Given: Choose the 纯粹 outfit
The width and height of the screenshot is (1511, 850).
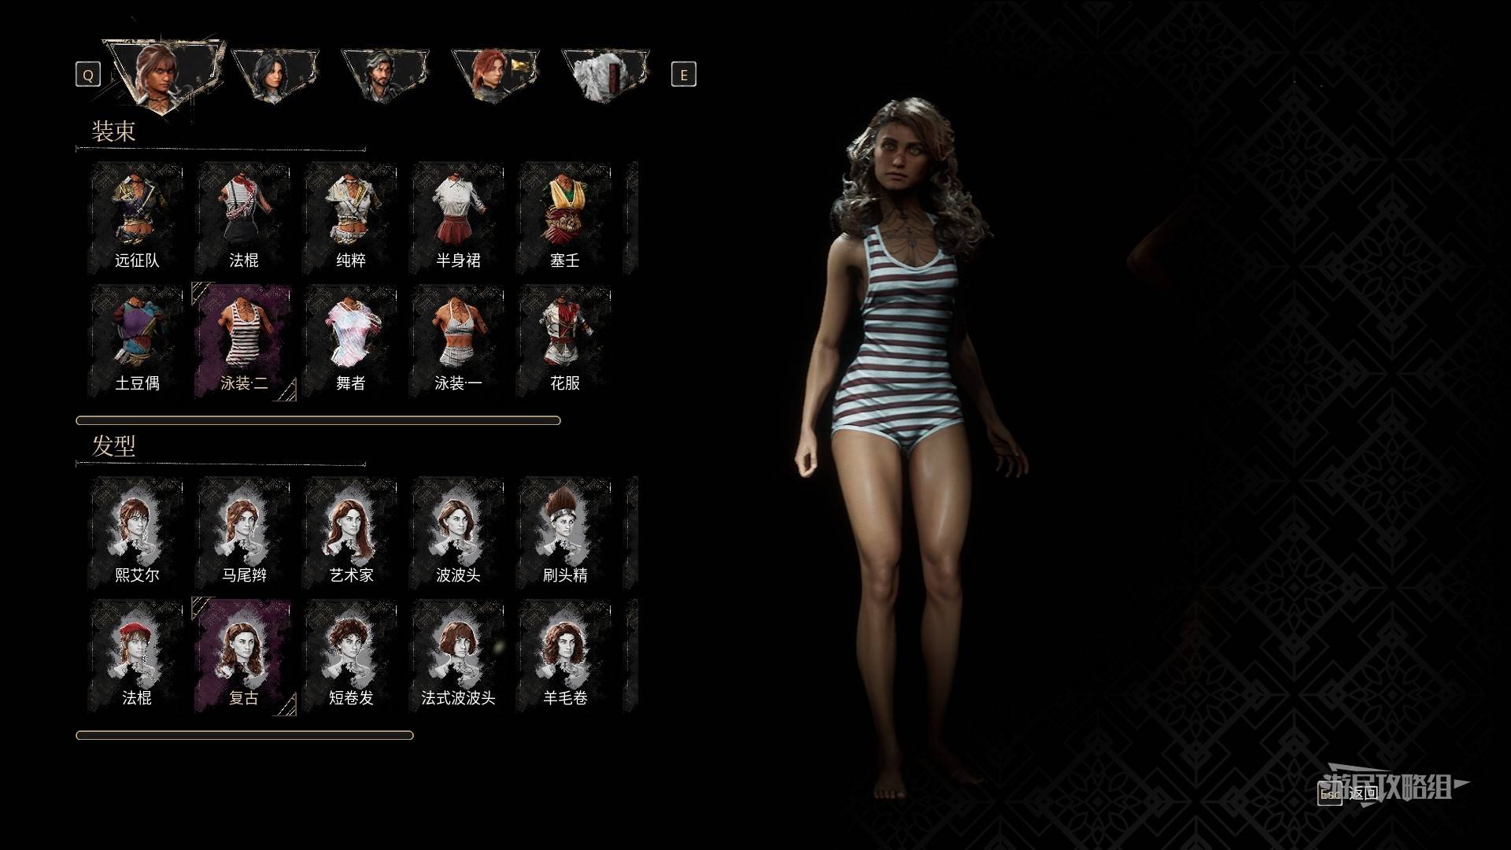Looking at the screenshot, I should point(351,218).
